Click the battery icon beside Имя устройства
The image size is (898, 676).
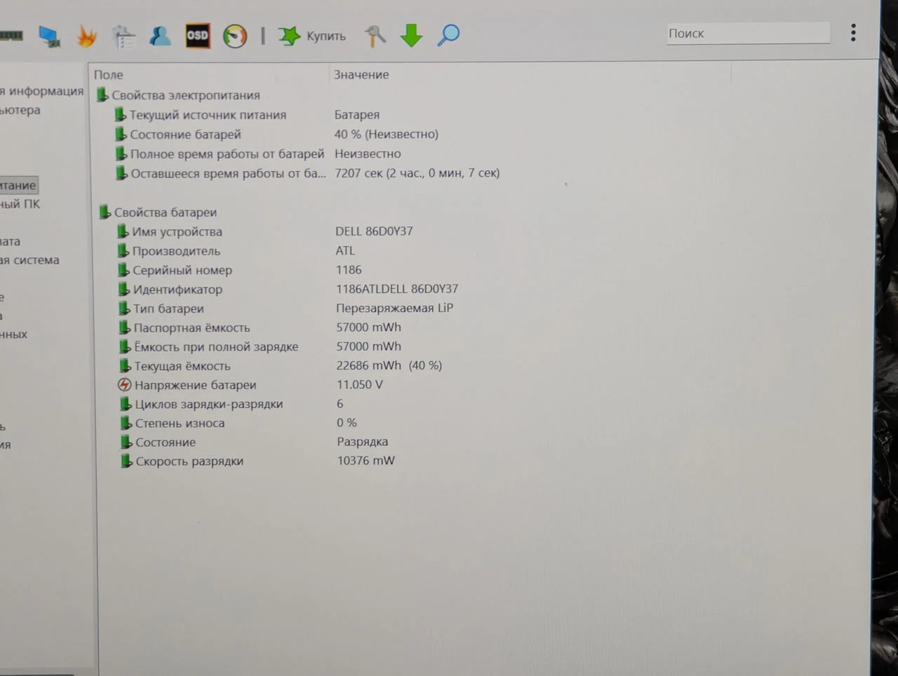click(123, 231)
